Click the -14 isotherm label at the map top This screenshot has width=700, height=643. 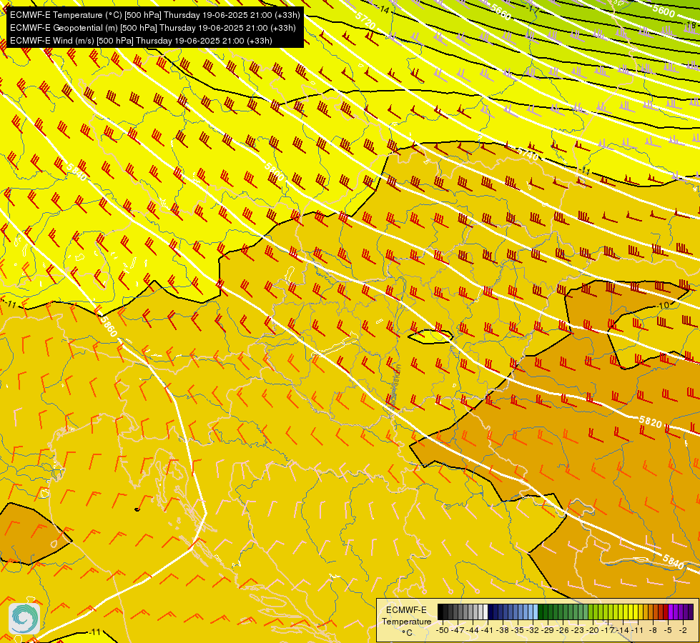tap(383, 9)
